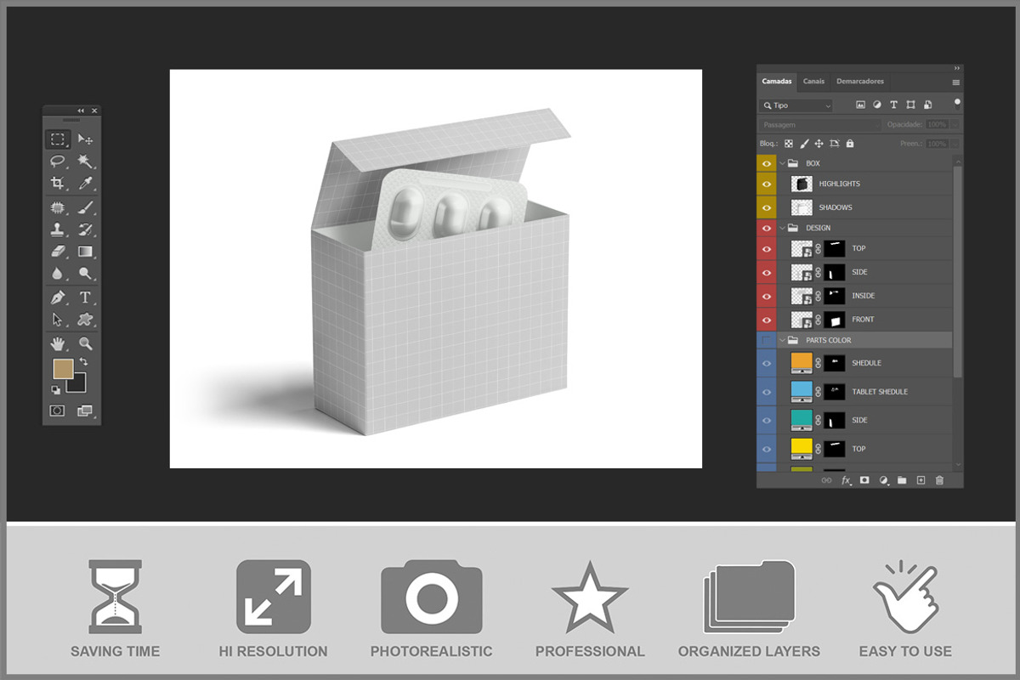Screen dimensions: 1020x680
Task: Select the Custom Shape tool
Action: (85, 320)
